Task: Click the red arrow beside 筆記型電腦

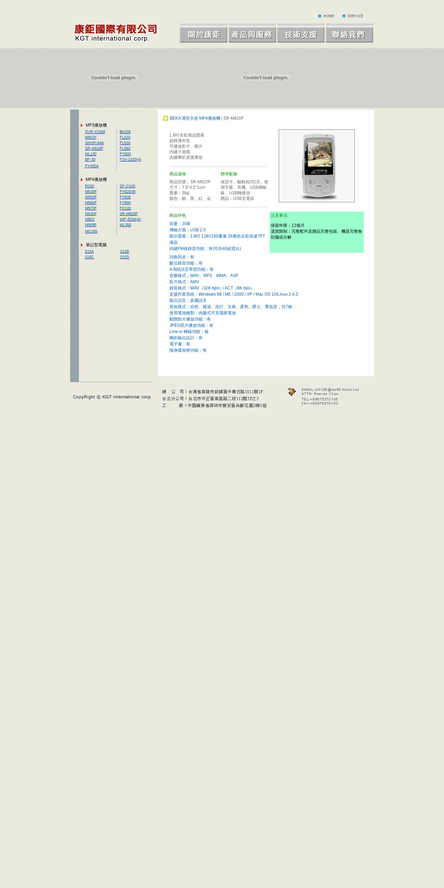Action: point(82,245)
